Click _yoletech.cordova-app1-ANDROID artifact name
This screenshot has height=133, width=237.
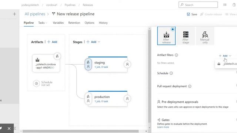tap(46, 66)
